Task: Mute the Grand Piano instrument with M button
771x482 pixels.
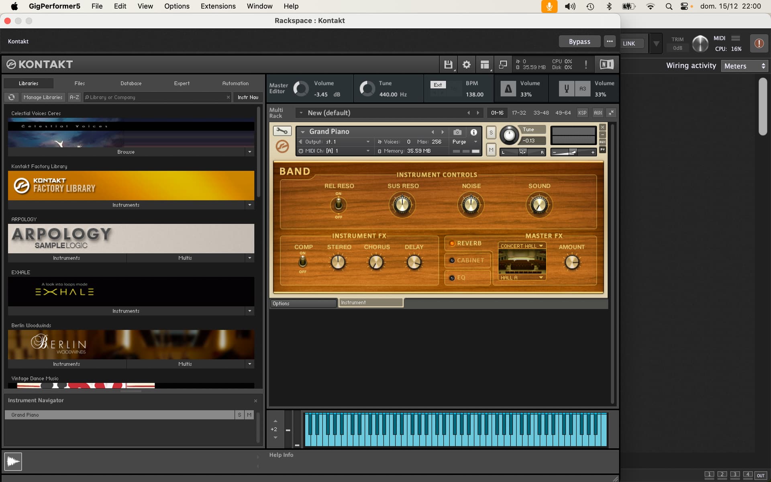Action: pos(491,150)
